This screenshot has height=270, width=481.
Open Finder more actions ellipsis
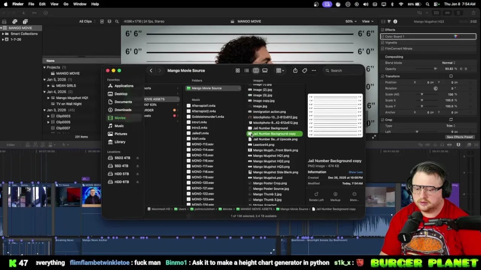point(314,70)
